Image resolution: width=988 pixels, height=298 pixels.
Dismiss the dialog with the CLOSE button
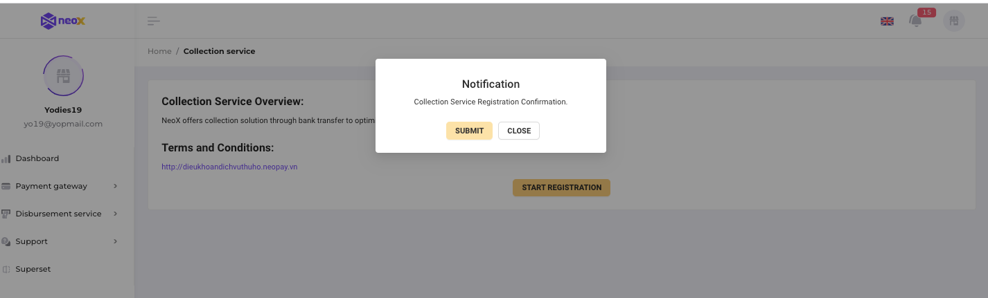coord(518,131)
